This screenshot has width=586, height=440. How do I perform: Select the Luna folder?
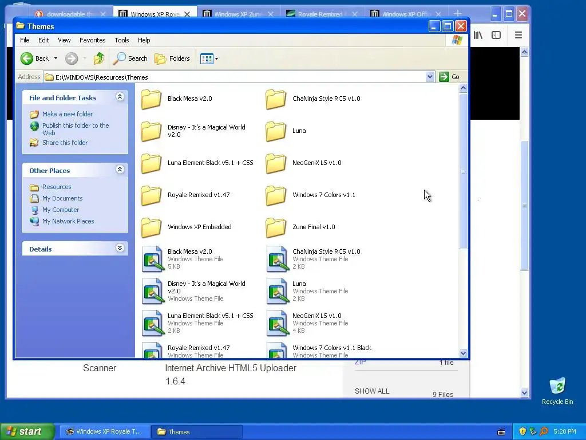(x=286, y=131)
